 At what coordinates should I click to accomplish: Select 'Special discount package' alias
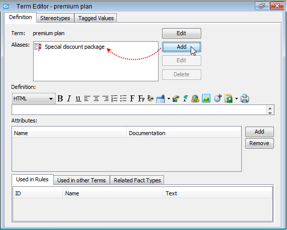(x=74, y=47)
